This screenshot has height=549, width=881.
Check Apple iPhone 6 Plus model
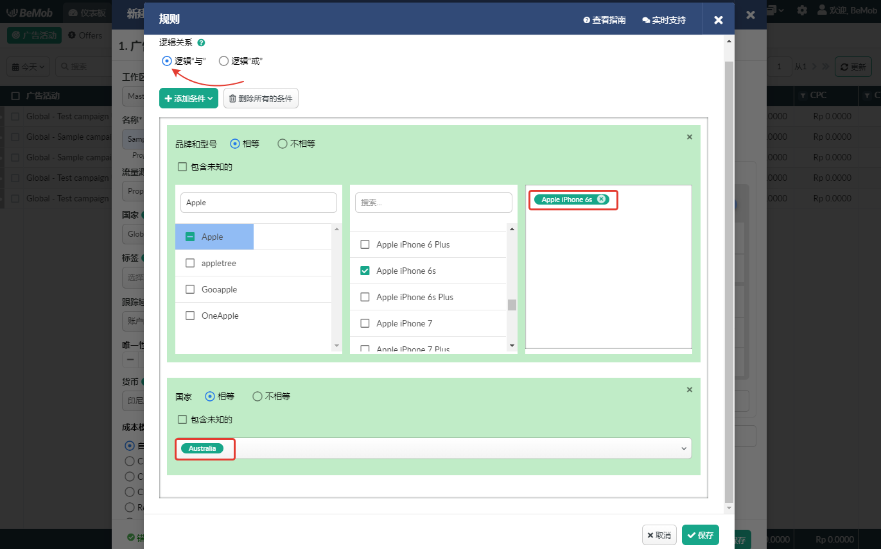click(365, 244)
